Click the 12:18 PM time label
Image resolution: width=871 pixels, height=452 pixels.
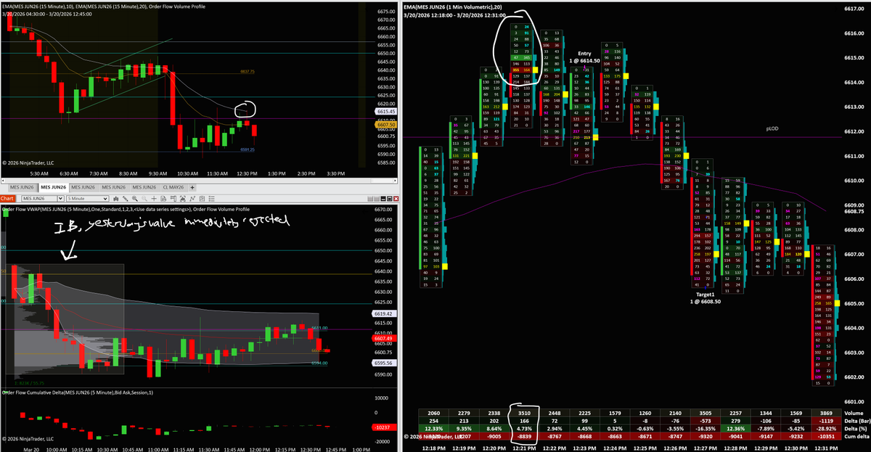[433, 448]
